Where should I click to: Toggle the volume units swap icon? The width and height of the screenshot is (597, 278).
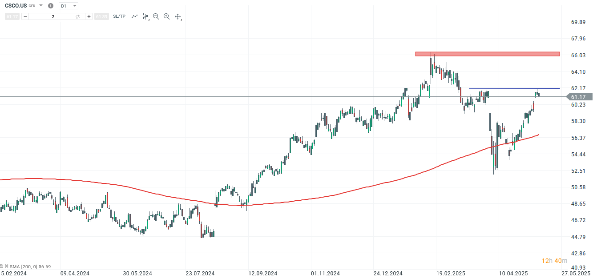pos(78,16)
